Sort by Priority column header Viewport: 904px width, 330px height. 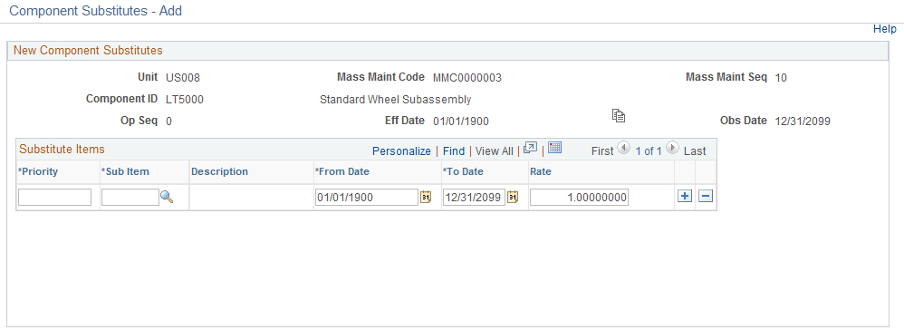pos(38,171)
